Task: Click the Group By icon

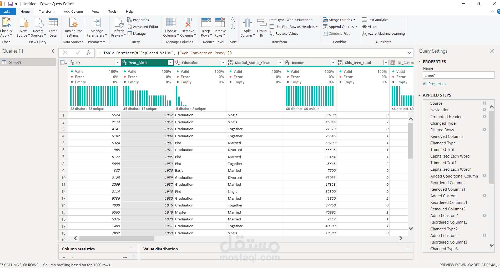Action: [x=262, y=23]
